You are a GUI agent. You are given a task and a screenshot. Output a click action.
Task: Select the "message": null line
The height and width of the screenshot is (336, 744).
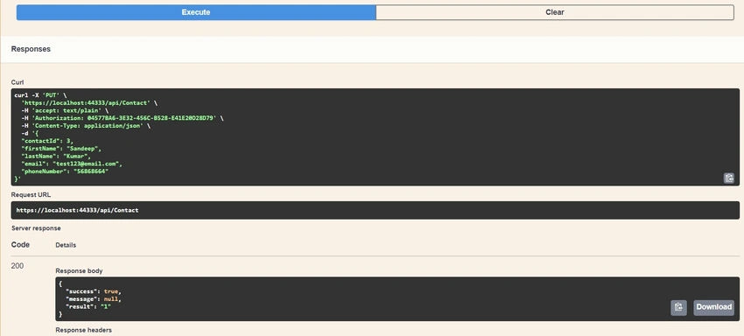click(94, 299)
